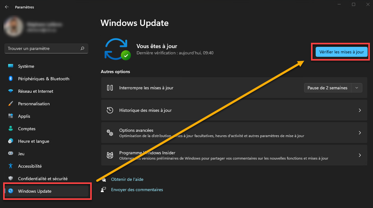The width and height of the screenshot is (373, 208).
Task: Click the Dernière vérification timestamp text
Action: point(175,53)
